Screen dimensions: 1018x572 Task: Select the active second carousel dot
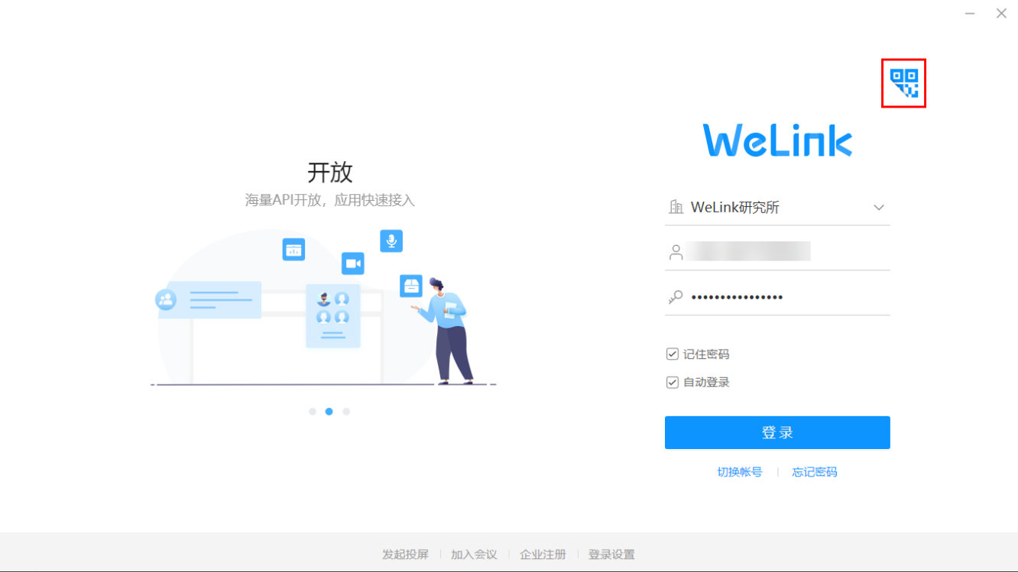coord(329,412)
